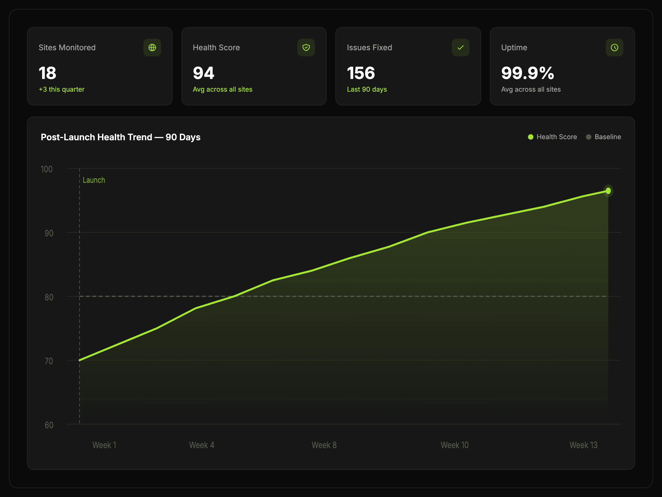Screen dimensions: 662x497
Task: Select the Week 13 axis label
Action: pos(583,445)
